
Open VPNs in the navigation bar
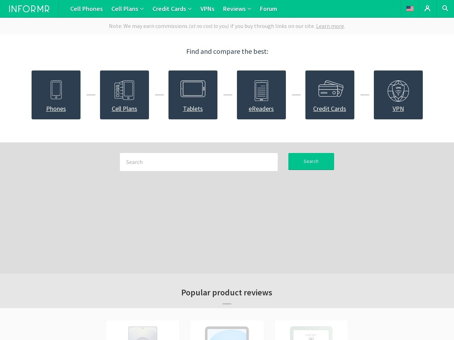tap(207, 9)
